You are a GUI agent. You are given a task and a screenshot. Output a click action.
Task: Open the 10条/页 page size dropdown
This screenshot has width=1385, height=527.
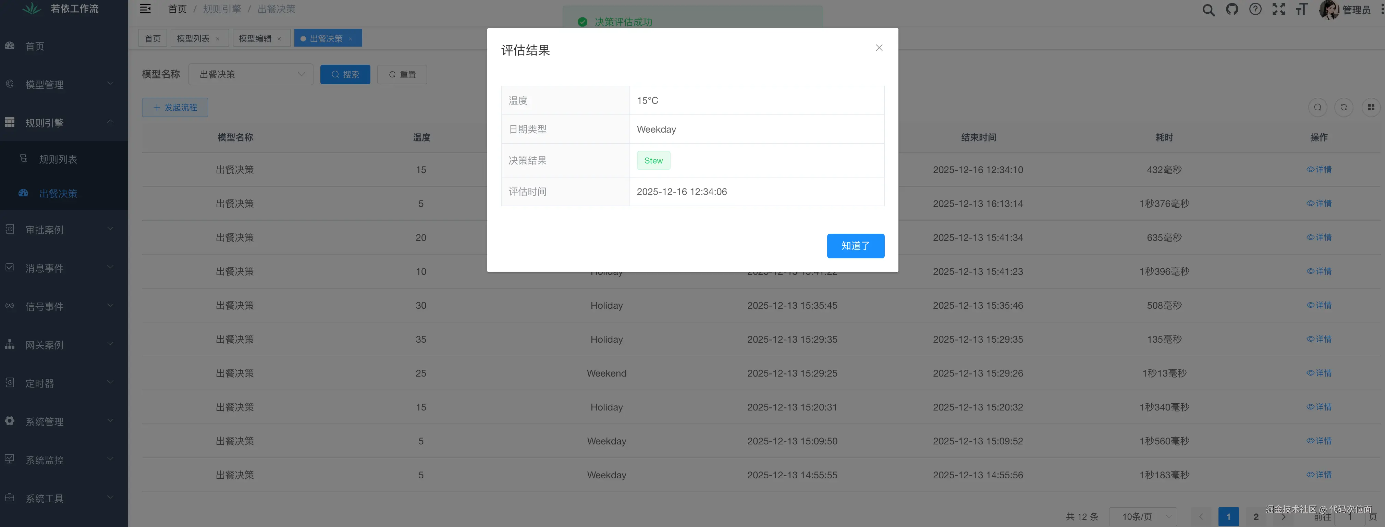click(1142, 516)
